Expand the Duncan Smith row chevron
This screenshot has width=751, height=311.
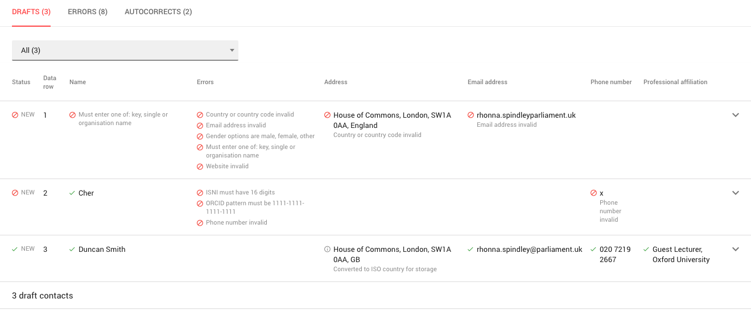735,249
